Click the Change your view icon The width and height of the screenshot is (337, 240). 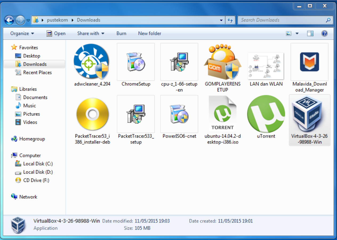click(x=289, y=34)
